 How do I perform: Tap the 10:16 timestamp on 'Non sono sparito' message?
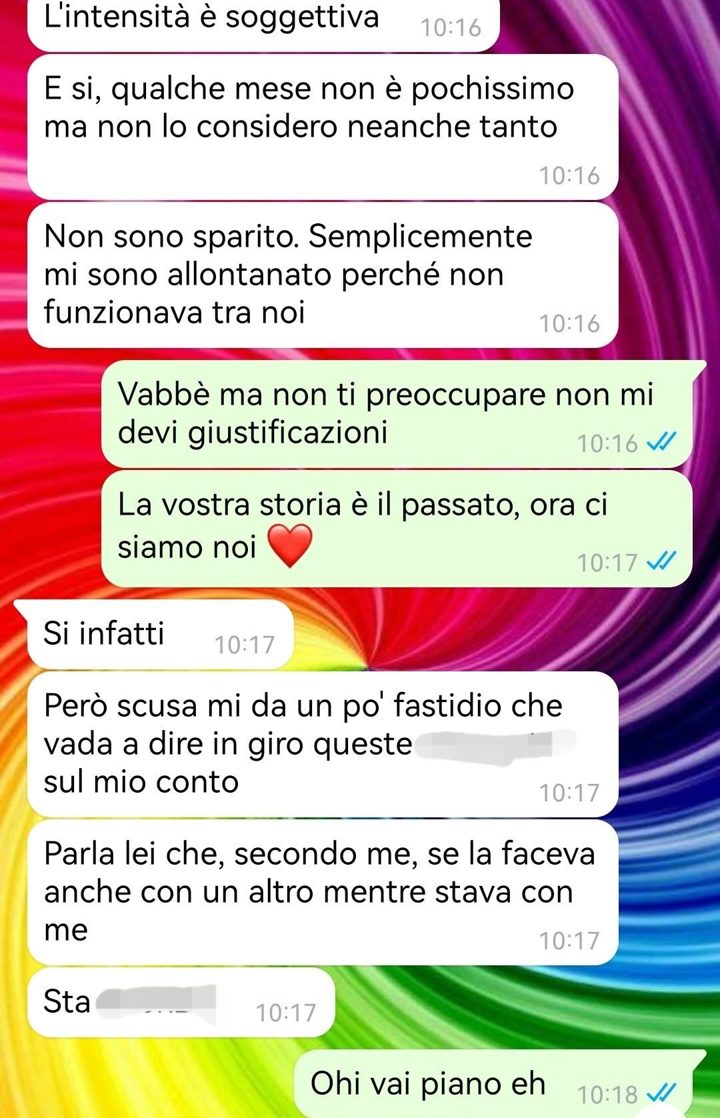569,323
